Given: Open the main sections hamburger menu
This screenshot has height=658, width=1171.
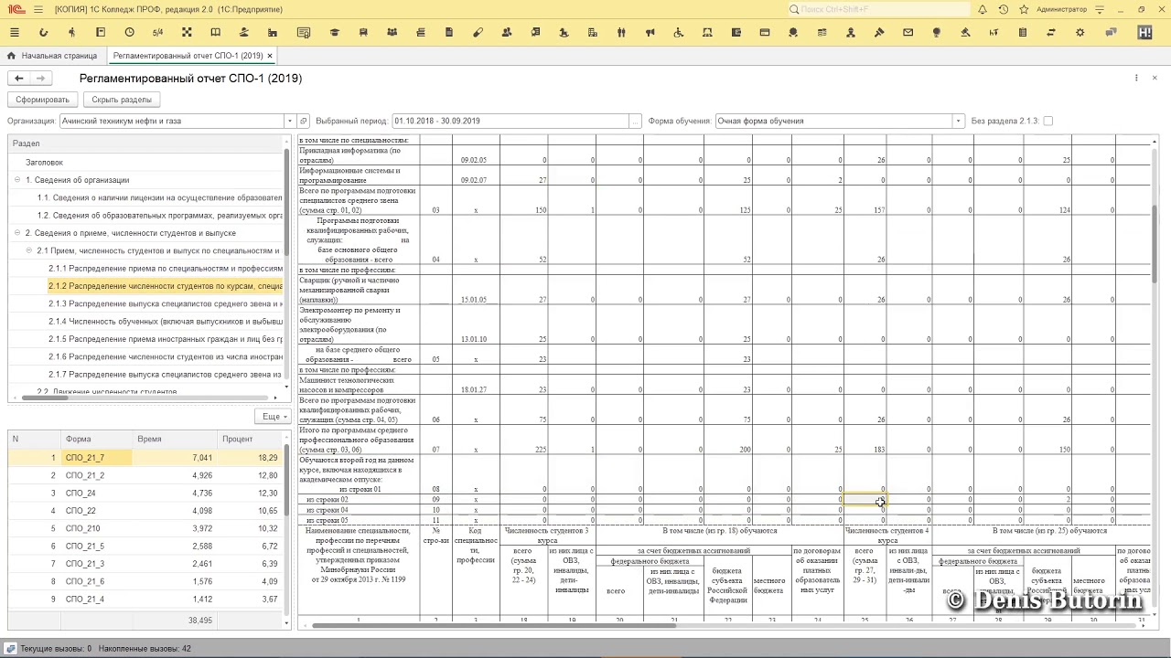Looking at the screenshot, I should coord(14,32).
